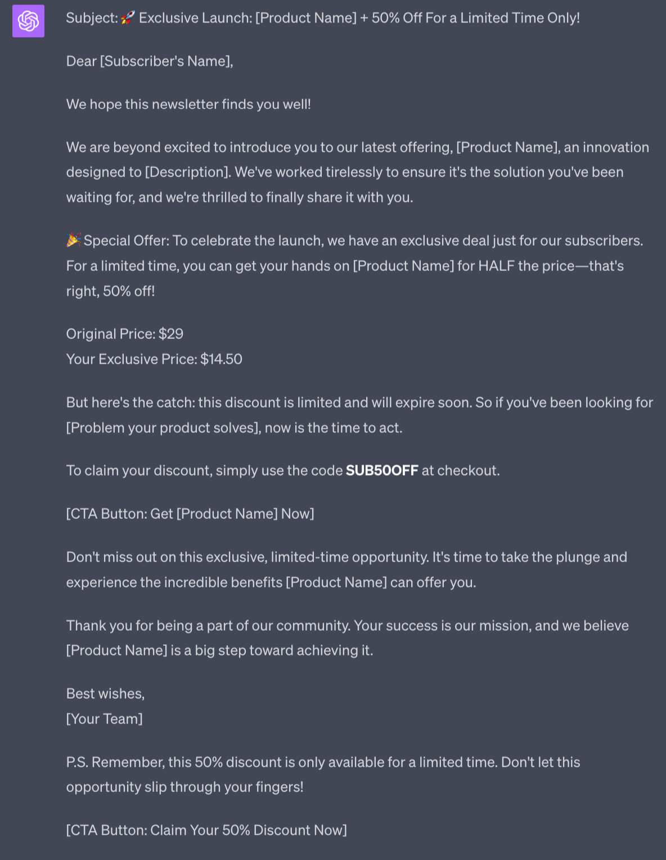
Task: Click the rocket emoji in the subject
Action: 128,18
